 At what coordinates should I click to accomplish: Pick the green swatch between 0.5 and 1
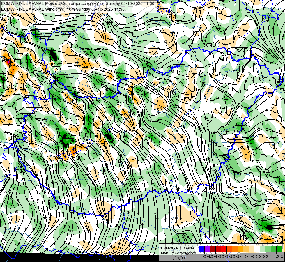point(268,249)
